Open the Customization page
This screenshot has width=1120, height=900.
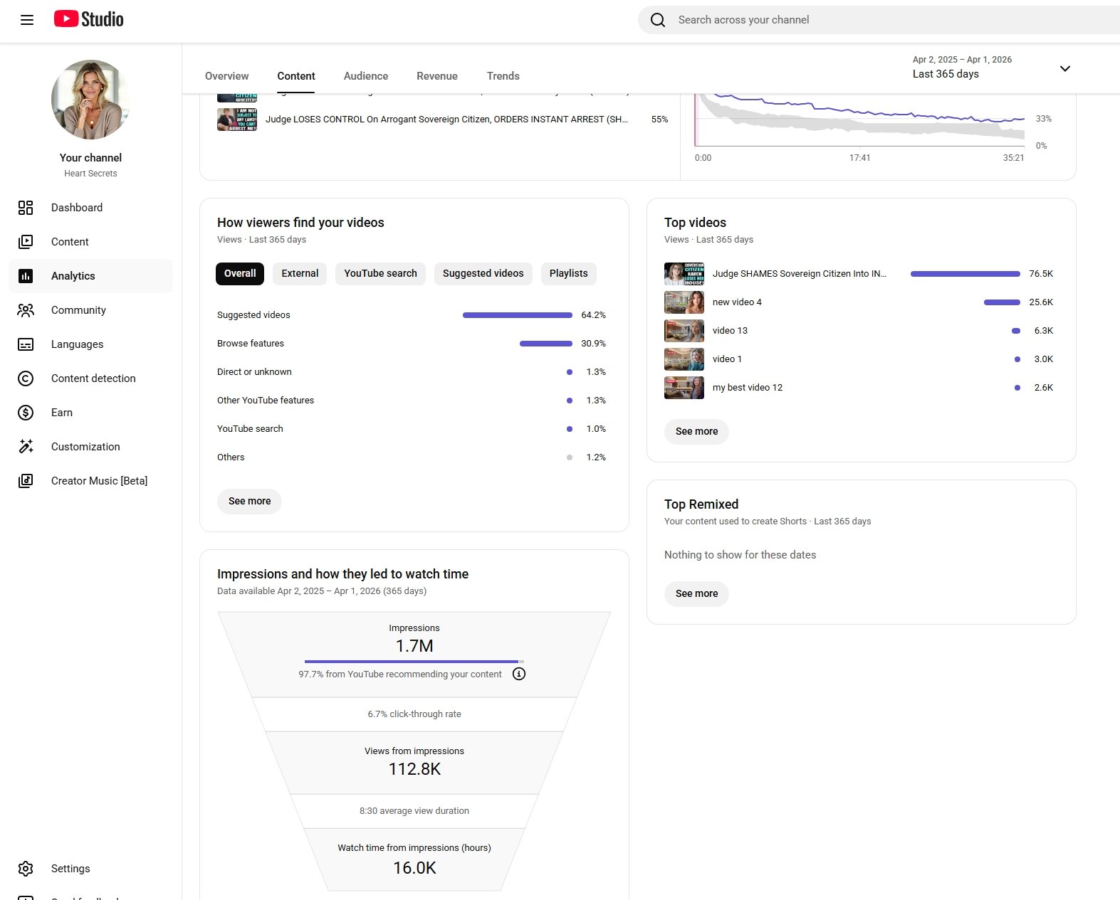[85, 447]
